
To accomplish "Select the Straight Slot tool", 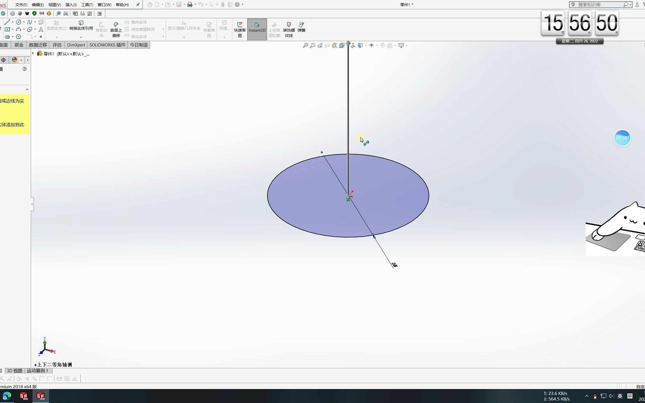I will [x=7, y=37].
